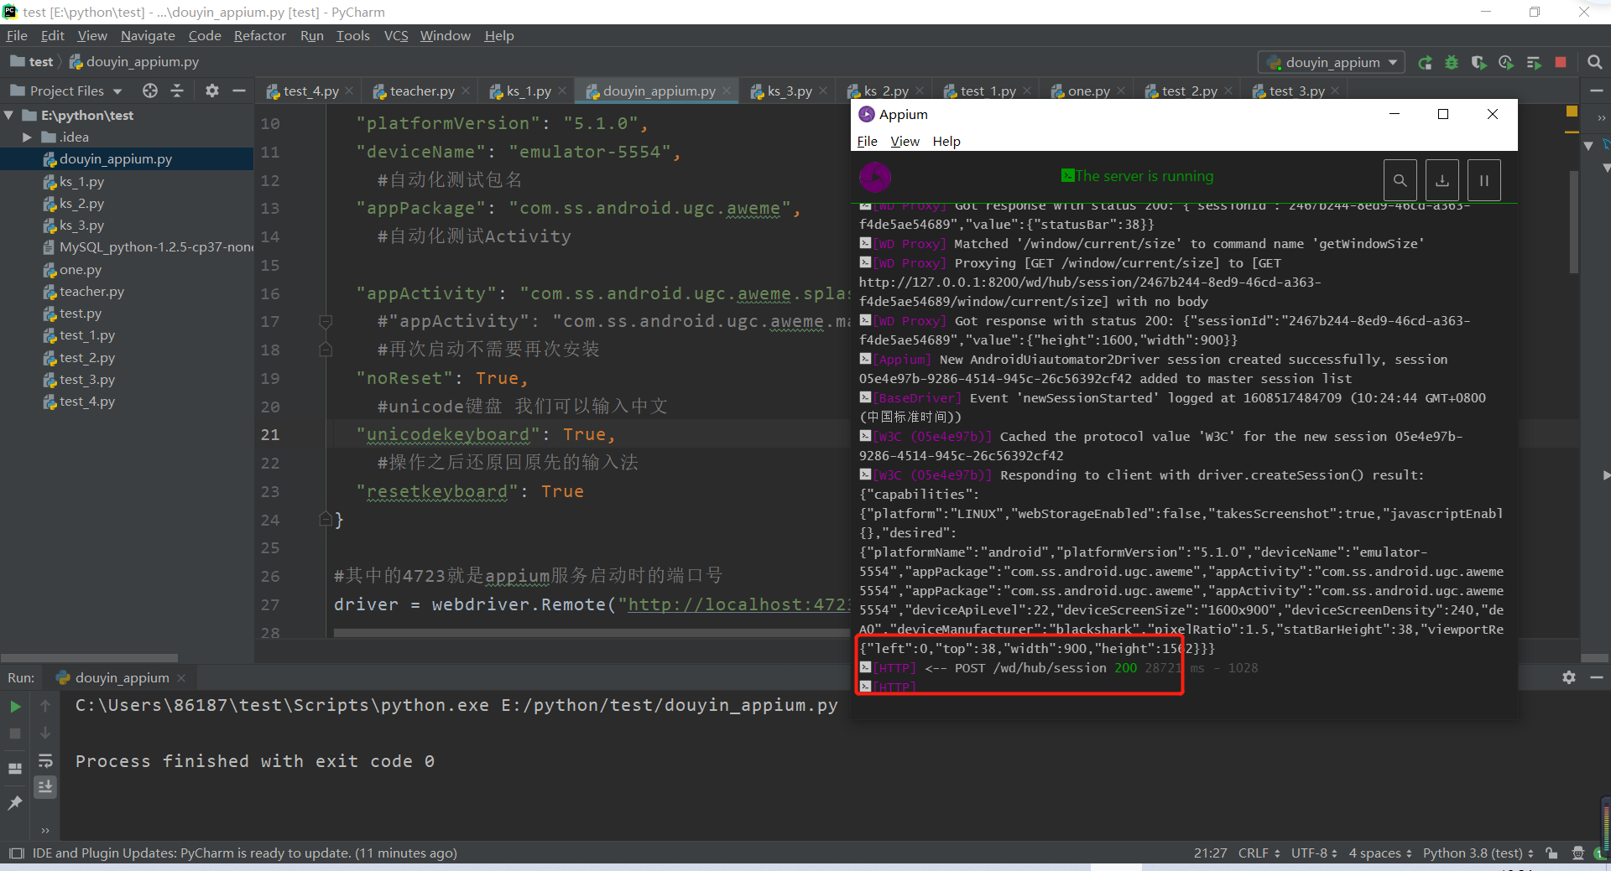Viewport: 1611px width, 871px height.
Task: Toggle read-only lock in status bar
Action: [1551, 853]
